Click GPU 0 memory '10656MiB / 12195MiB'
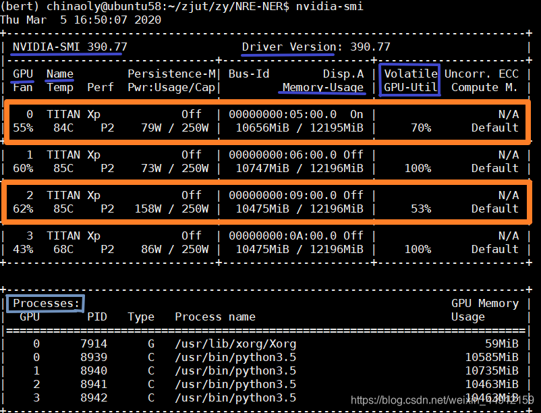 (300, 128)
